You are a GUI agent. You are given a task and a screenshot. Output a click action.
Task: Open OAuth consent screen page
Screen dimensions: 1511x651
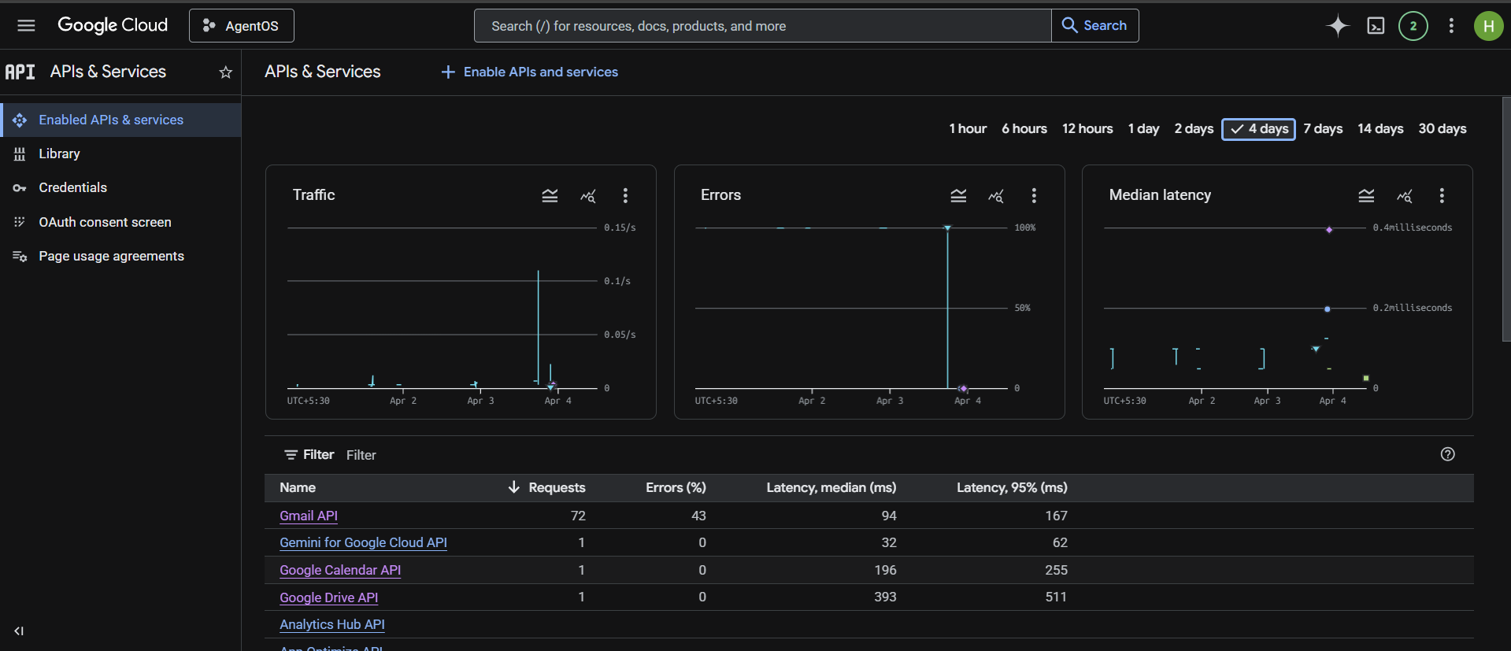tap(120, 222)
